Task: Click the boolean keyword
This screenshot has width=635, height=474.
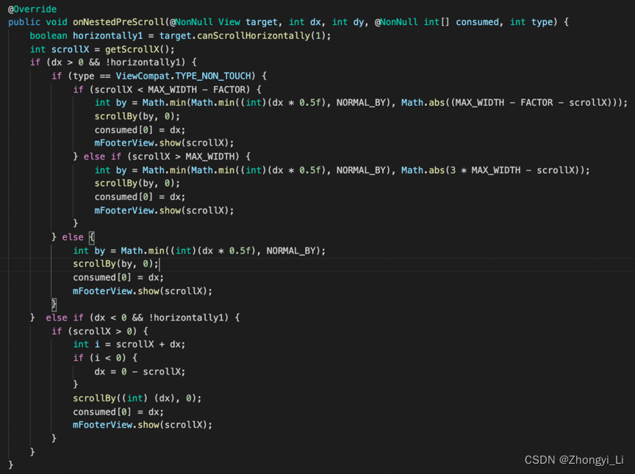Action: [x=49, y=35]
